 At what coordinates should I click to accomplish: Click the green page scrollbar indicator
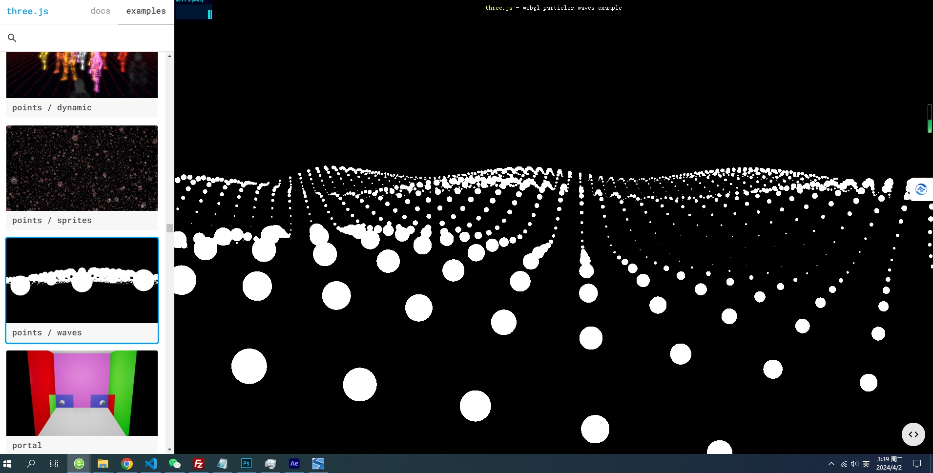click(x=930, y=119)
